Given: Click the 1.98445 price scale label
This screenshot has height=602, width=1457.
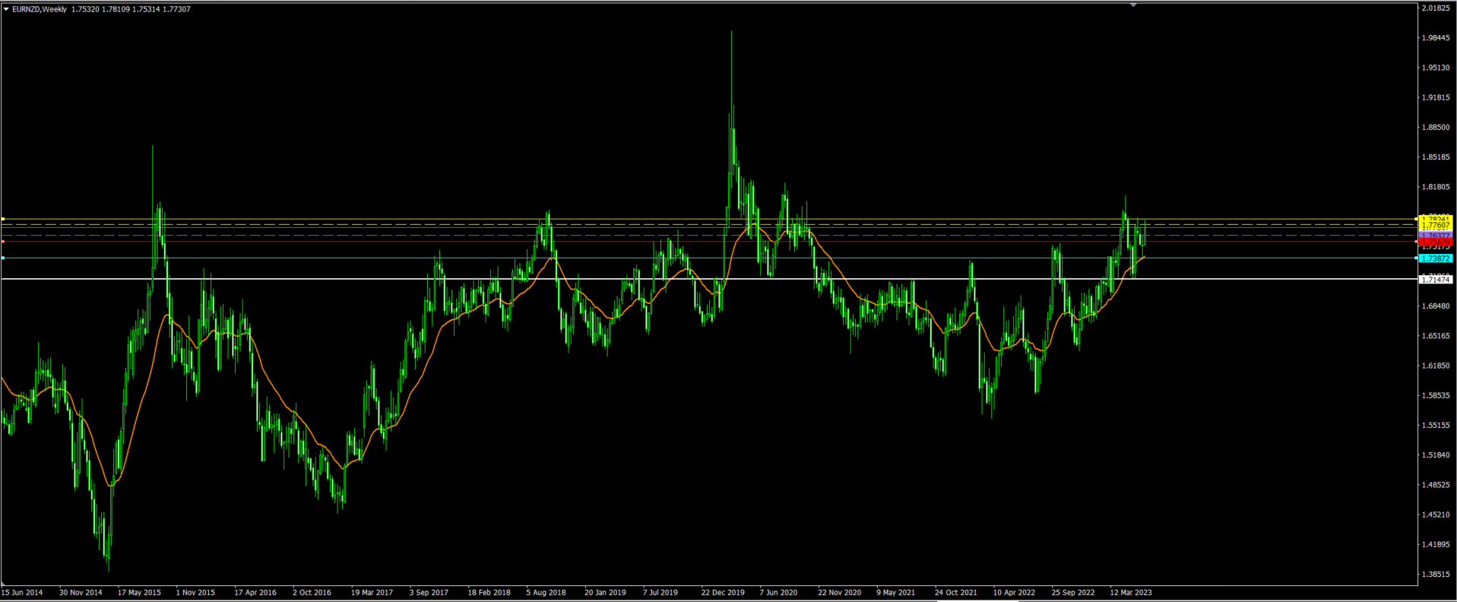Looking at the screenshot, I should tap(1435, 38).
